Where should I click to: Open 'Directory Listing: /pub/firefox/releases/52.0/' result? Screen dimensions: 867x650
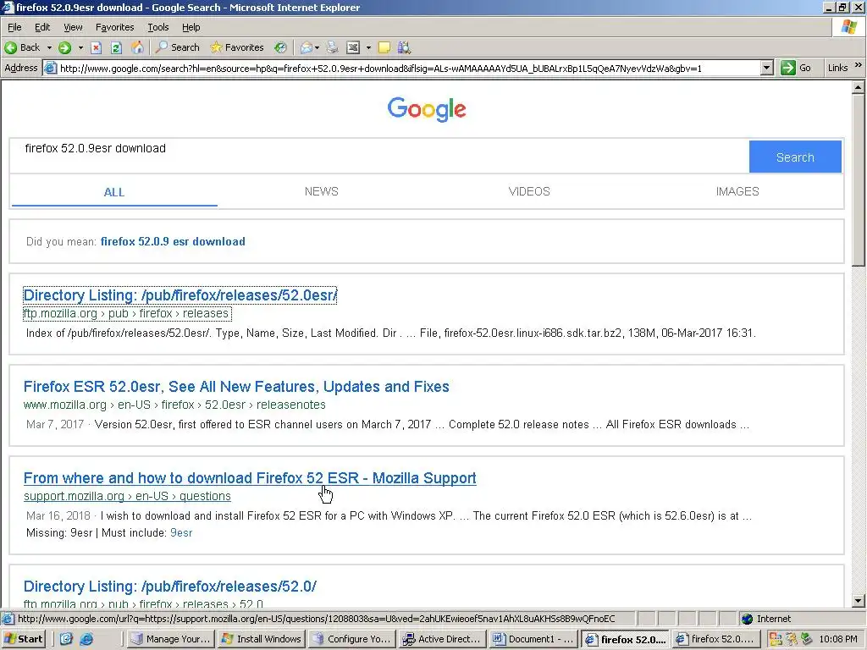click(169, 587)
